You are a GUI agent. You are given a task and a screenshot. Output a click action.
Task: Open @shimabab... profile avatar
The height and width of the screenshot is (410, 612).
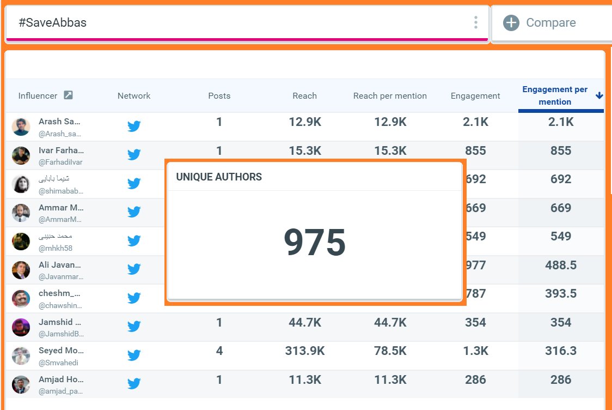click(x=21, y=184)
